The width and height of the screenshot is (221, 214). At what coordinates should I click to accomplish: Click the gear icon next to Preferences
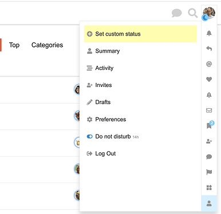pos(89,120)
